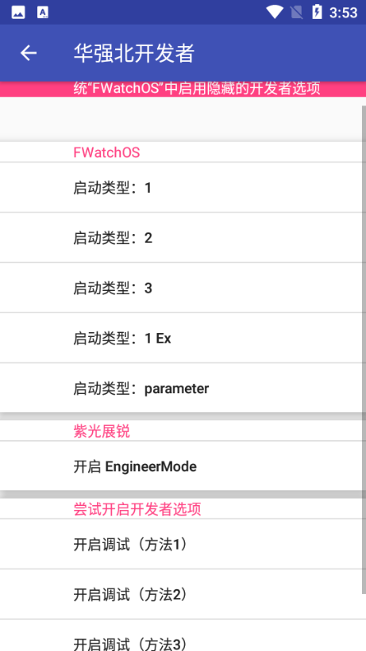
Task: Tap the no-SIM icon in status bar
Action: click(297, 13)
